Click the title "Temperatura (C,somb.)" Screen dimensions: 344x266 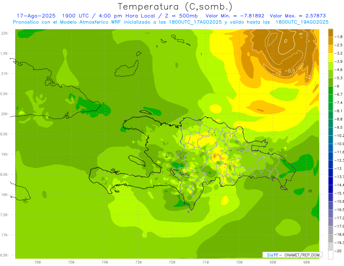pyautogui.click(x=175, y=7)
